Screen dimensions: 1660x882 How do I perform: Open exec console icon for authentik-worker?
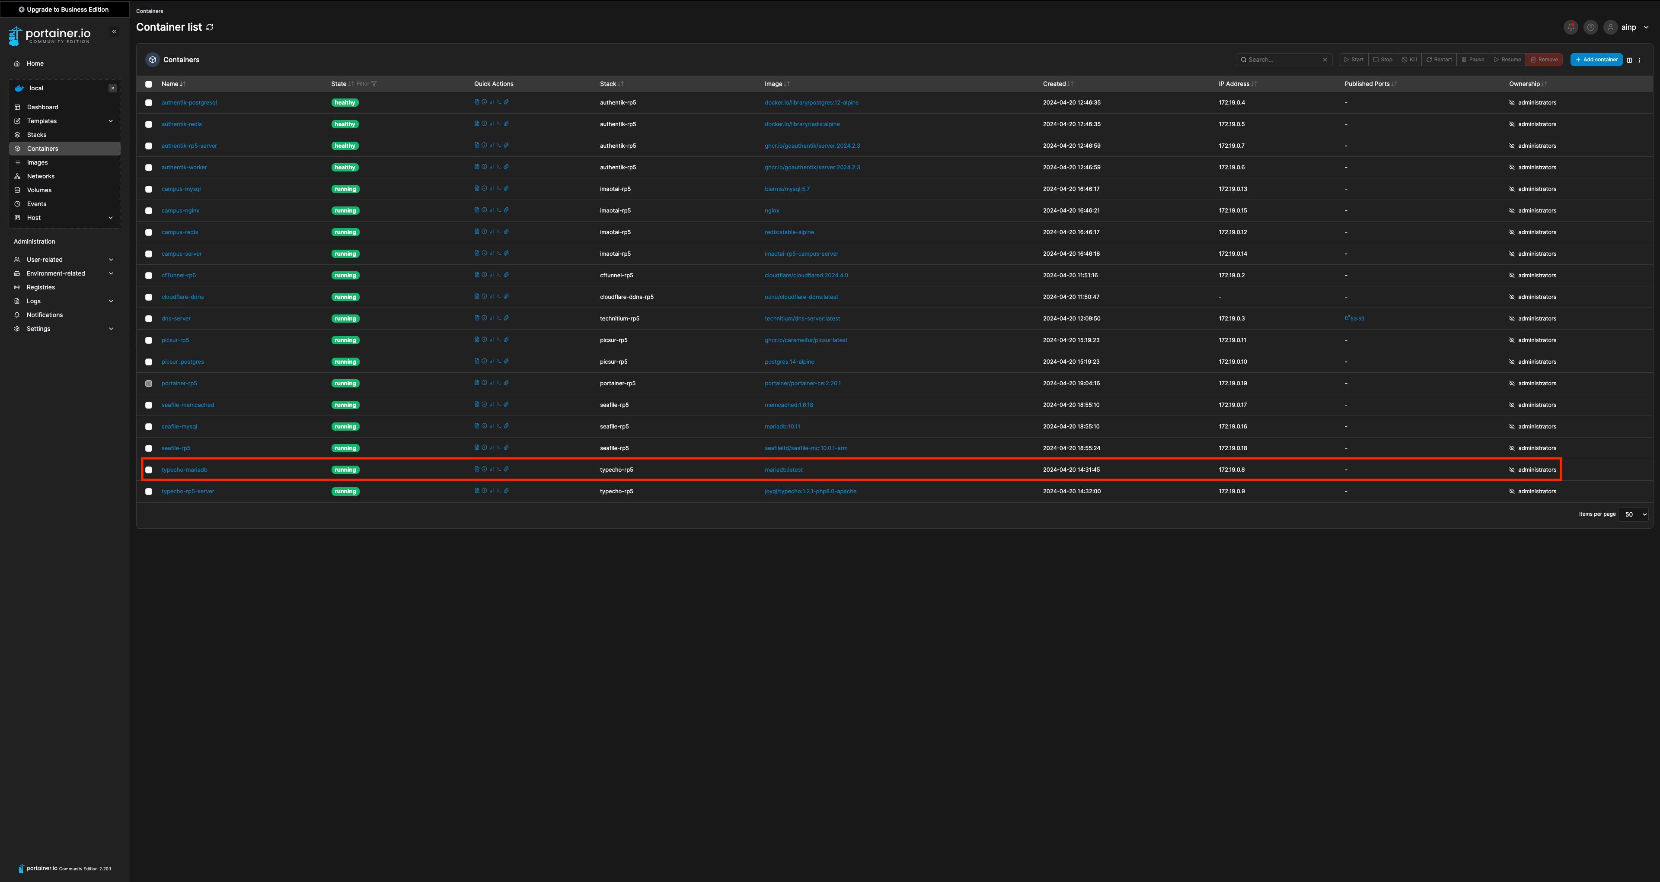pyautogui.click(x=499, y=167)
